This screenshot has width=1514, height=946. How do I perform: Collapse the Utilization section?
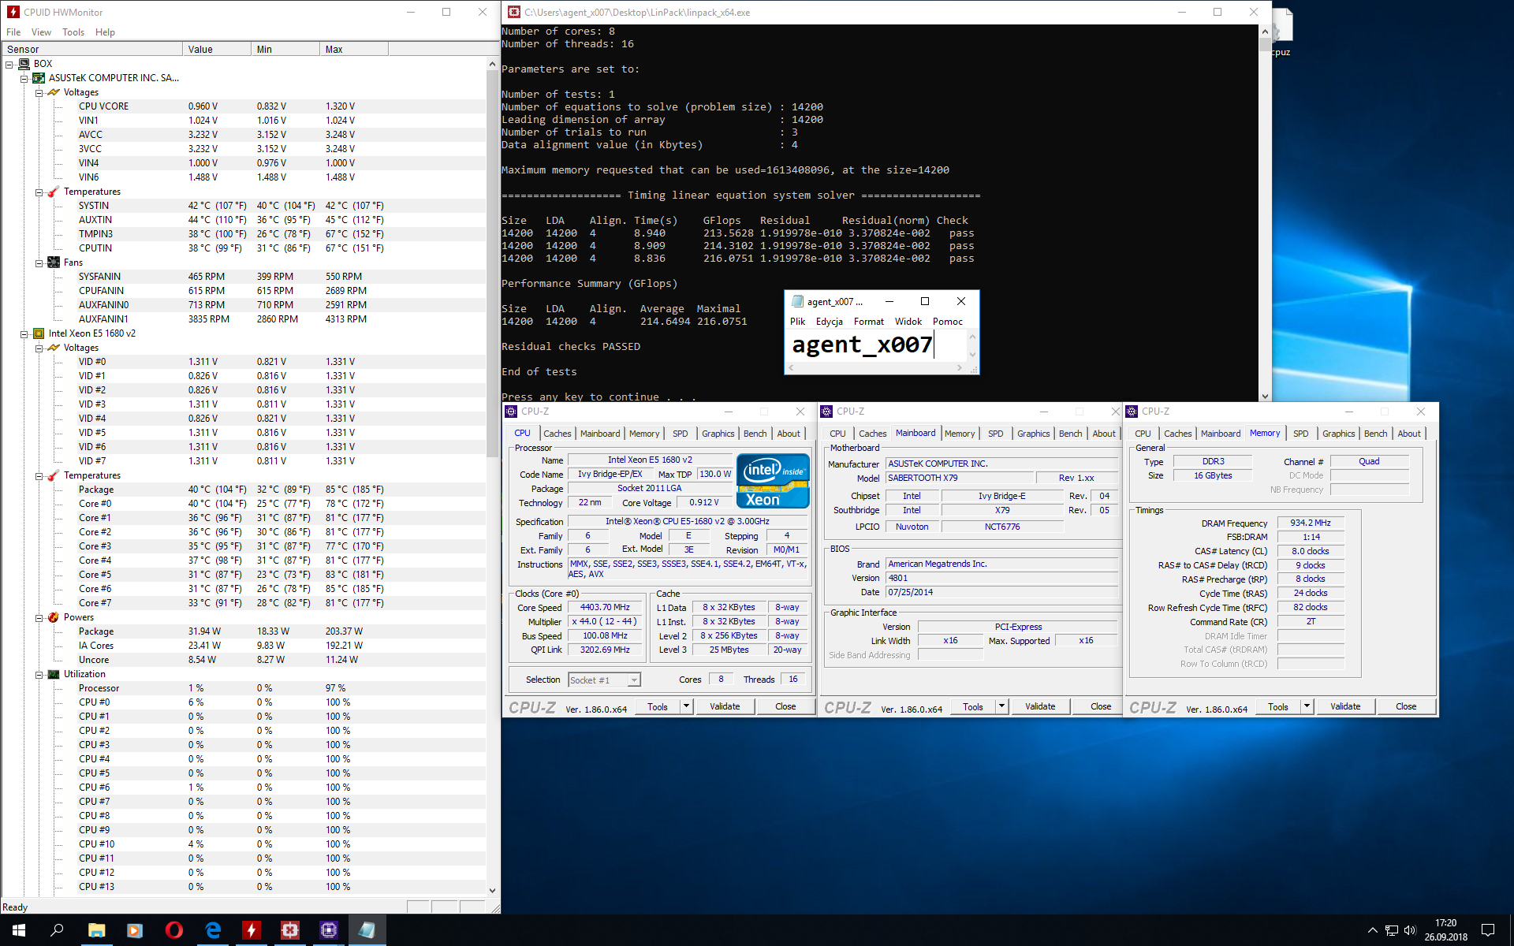pos(39,674)
